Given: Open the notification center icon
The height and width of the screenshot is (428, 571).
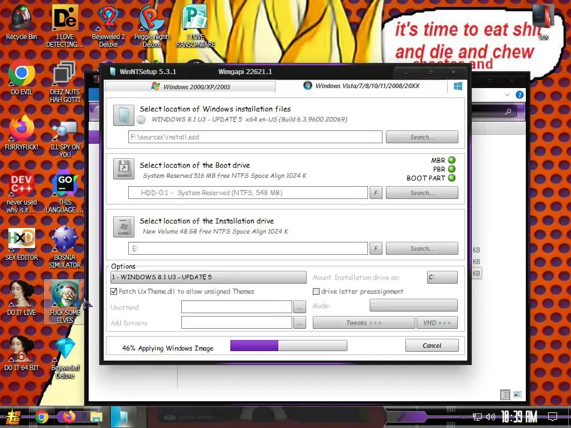Looking at the screenshot, I should (x=553, y=417).
